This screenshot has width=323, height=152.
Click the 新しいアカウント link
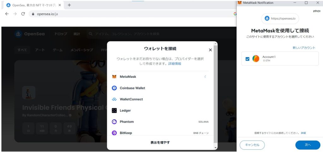[304, 48]
